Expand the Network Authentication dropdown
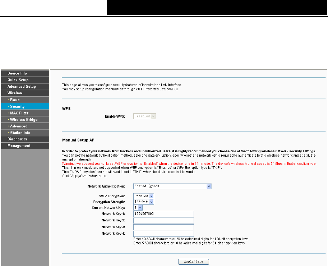 [172, 186]
